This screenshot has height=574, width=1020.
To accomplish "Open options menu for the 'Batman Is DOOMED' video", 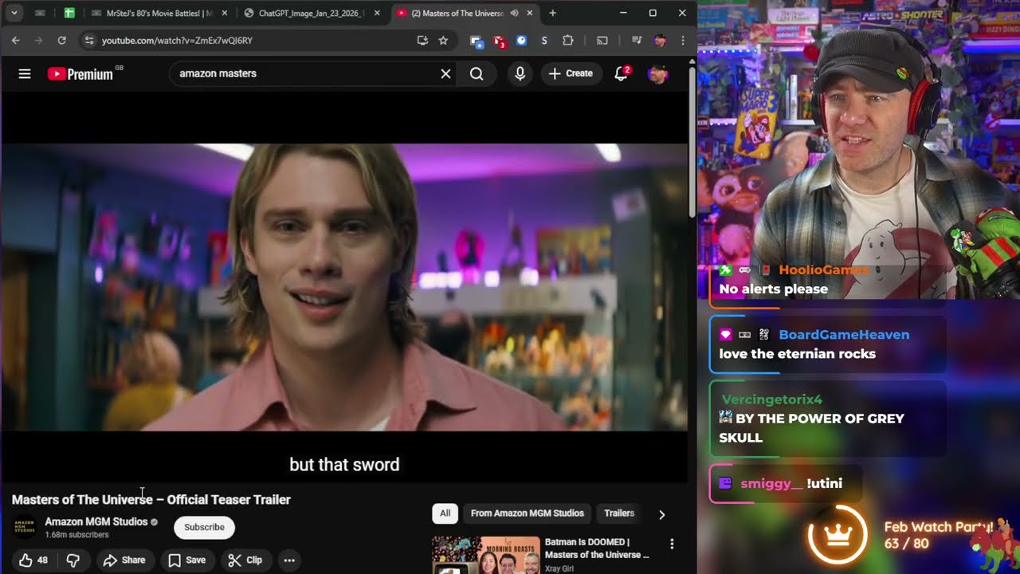I will coord(672,544).
